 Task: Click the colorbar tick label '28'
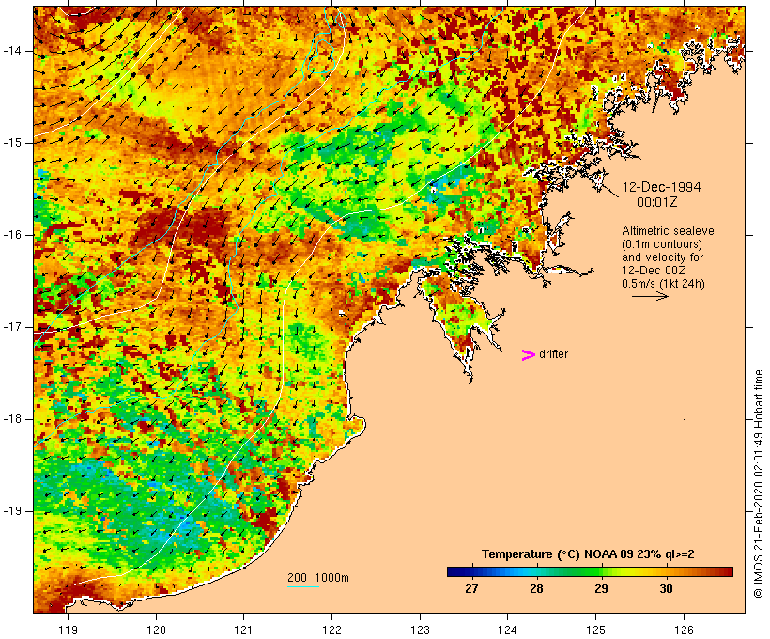point(536,589)
